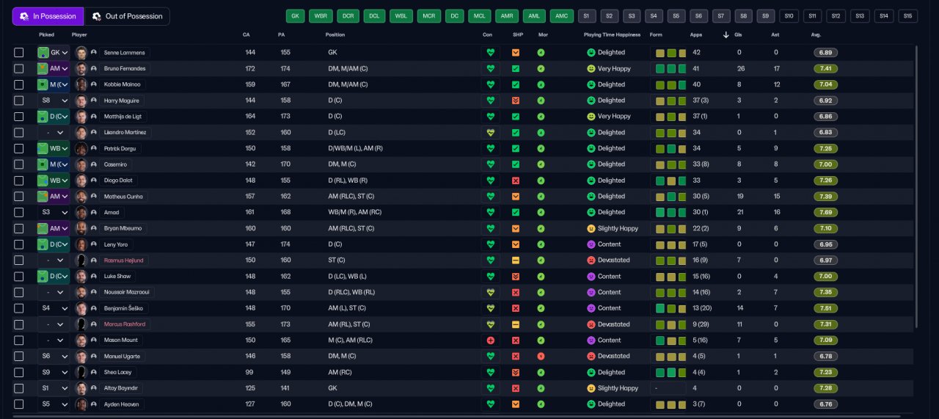Open Matthijs de Ligt's D (C) picked dropdown
The width and height of the screenshot is (939, 419).
tap(54, 117)
